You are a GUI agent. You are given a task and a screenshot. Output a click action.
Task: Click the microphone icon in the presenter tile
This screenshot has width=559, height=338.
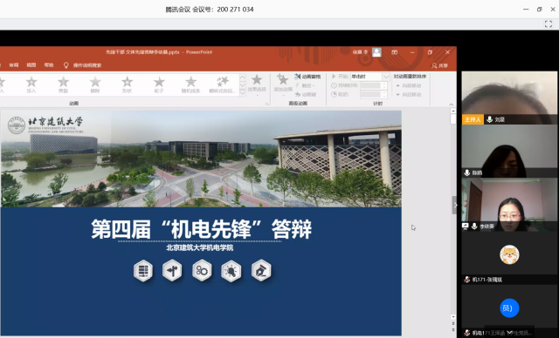coord(474,226)
